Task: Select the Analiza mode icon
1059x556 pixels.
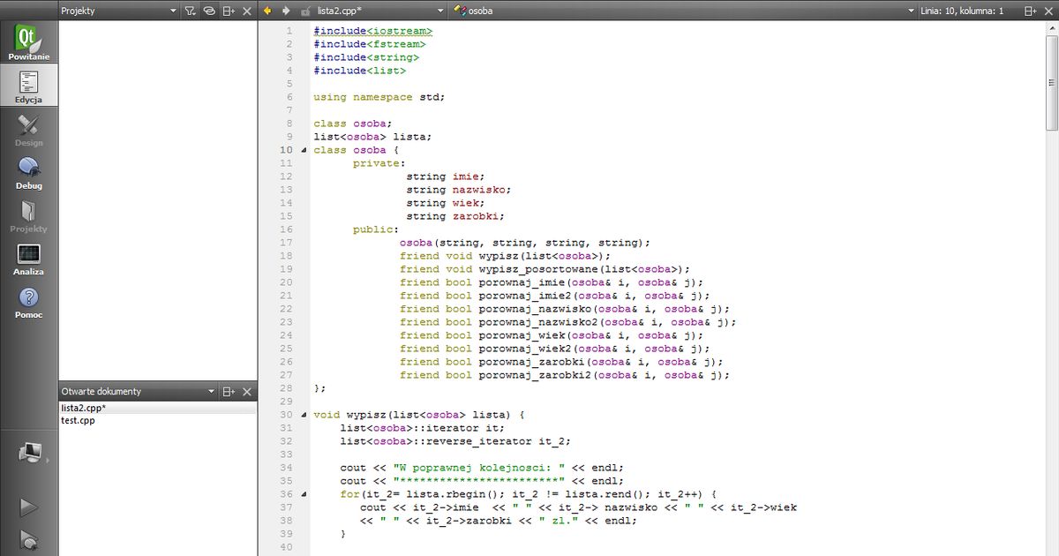Action: [x=28, y=259]
